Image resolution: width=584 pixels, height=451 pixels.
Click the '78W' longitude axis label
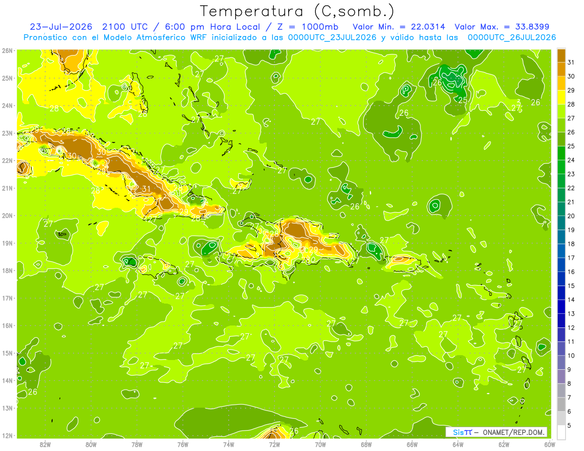click(137, 444)
